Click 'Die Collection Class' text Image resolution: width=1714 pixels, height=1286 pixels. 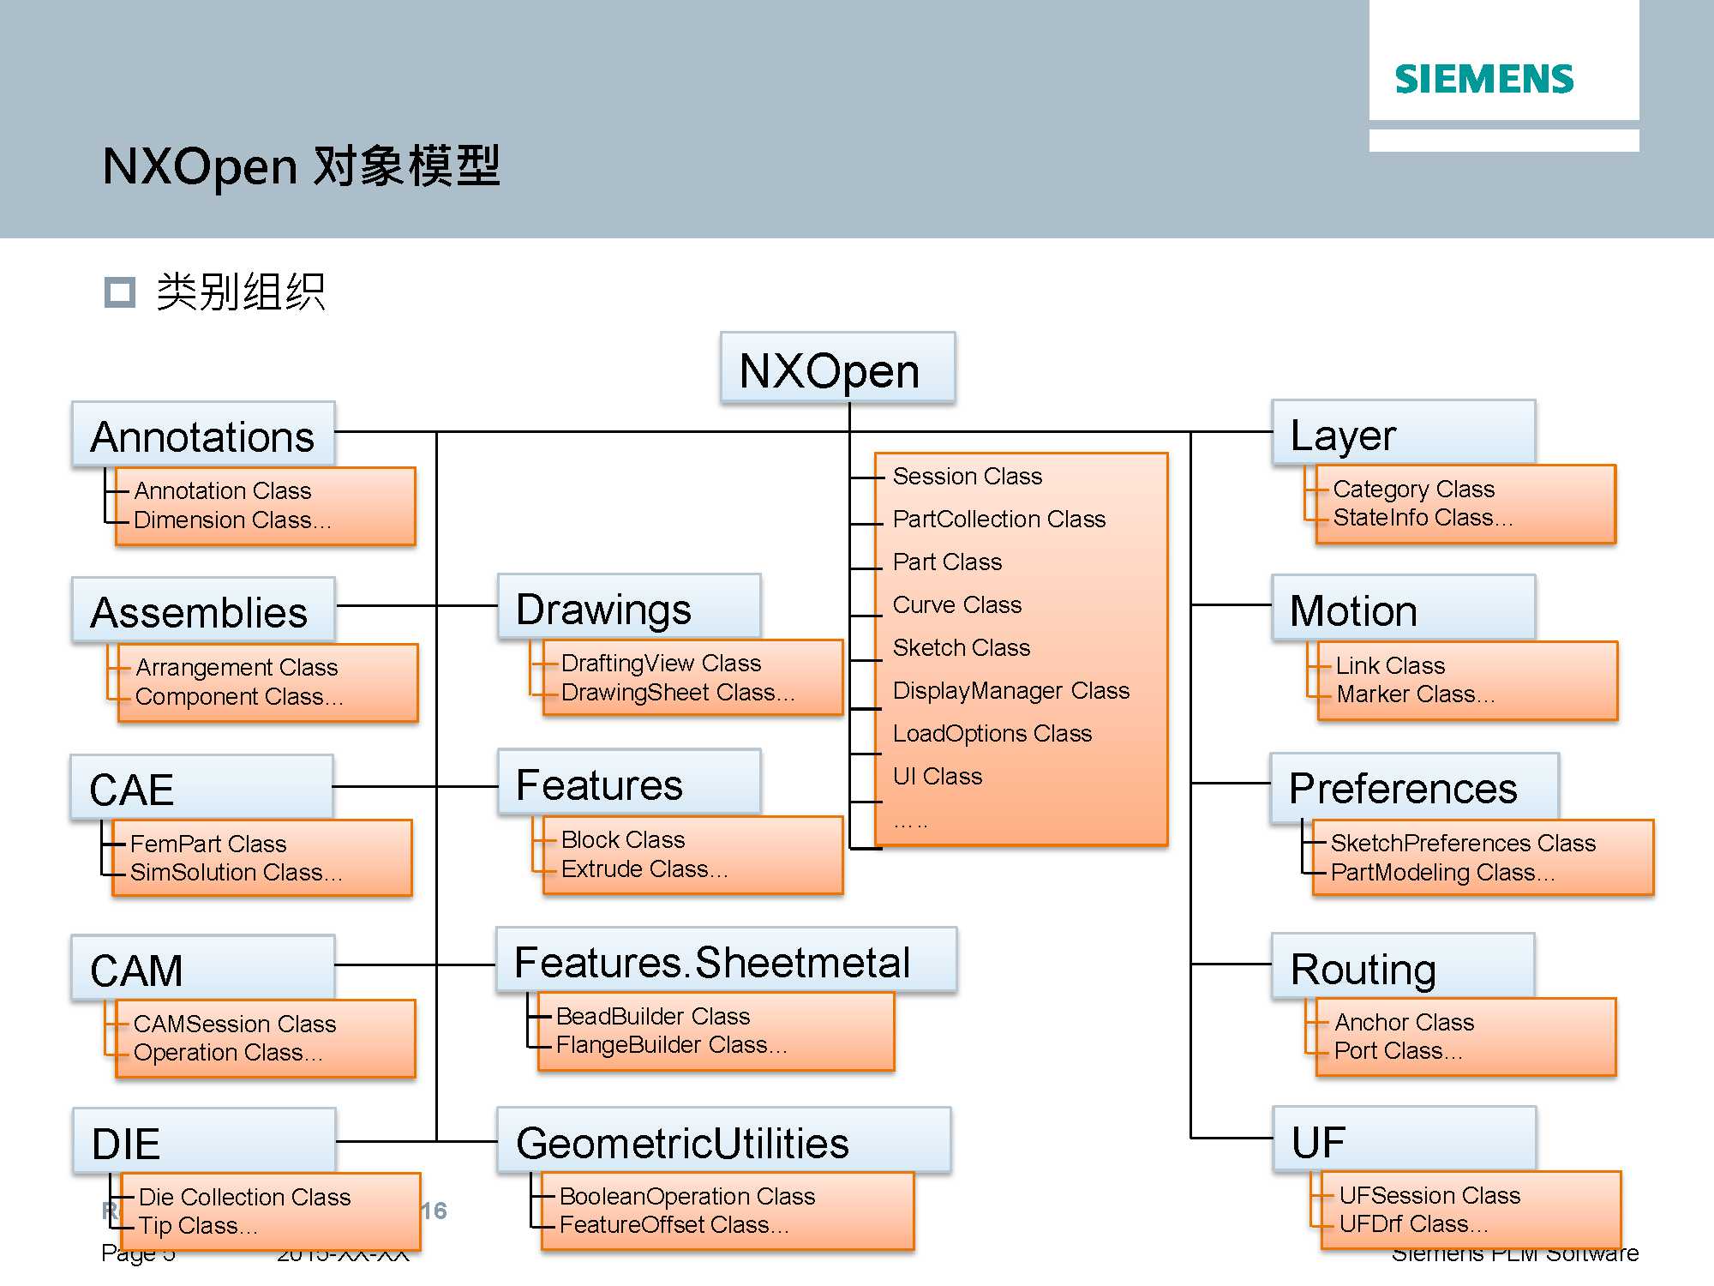coord(244,1197)
